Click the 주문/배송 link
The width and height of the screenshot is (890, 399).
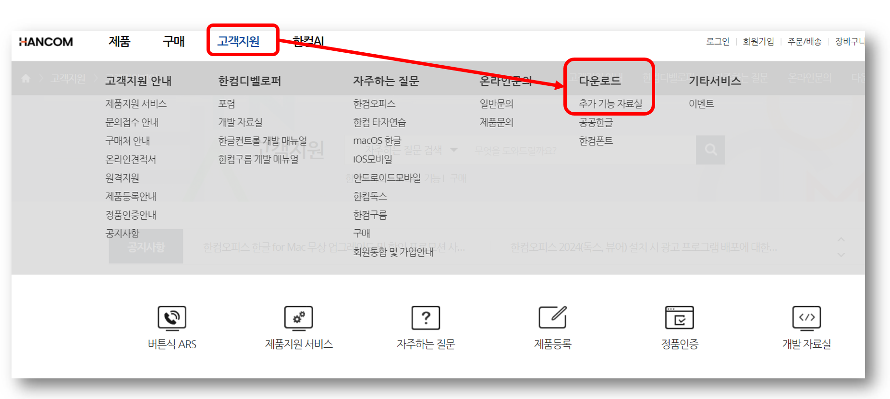805,42
